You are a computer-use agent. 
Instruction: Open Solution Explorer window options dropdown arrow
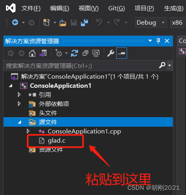pyautogui.click(x=150, y=41)
